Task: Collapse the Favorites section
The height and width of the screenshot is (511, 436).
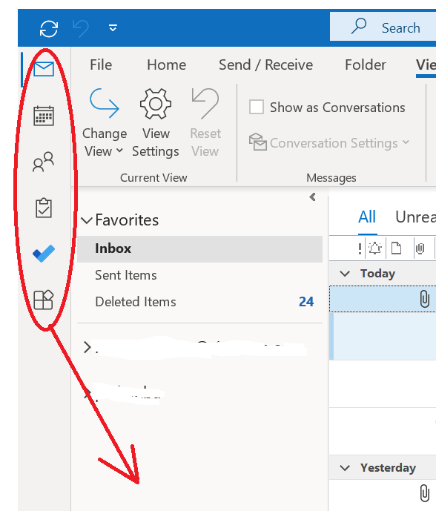Action: pos(87,220)
